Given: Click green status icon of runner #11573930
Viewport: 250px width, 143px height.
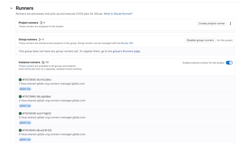Looking at the screenshot, I should click(x=20, y=80).
